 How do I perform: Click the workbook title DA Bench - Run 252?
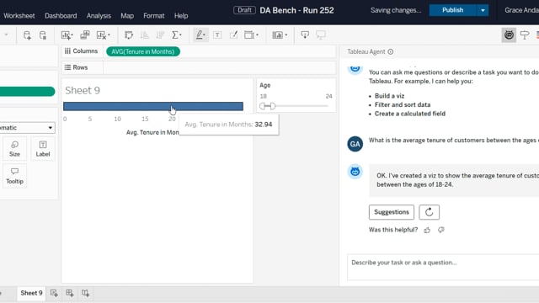[296, 11]
